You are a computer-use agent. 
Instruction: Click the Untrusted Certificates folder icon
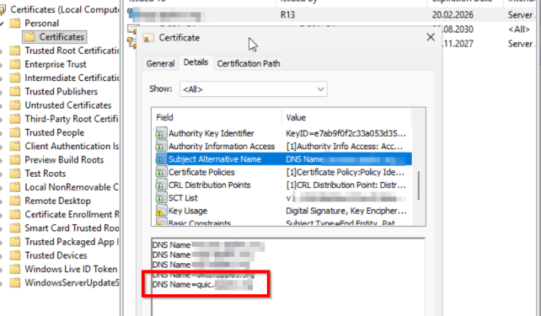(x=15, y=105)
